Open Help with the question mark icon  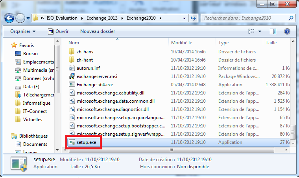[287, 31]
